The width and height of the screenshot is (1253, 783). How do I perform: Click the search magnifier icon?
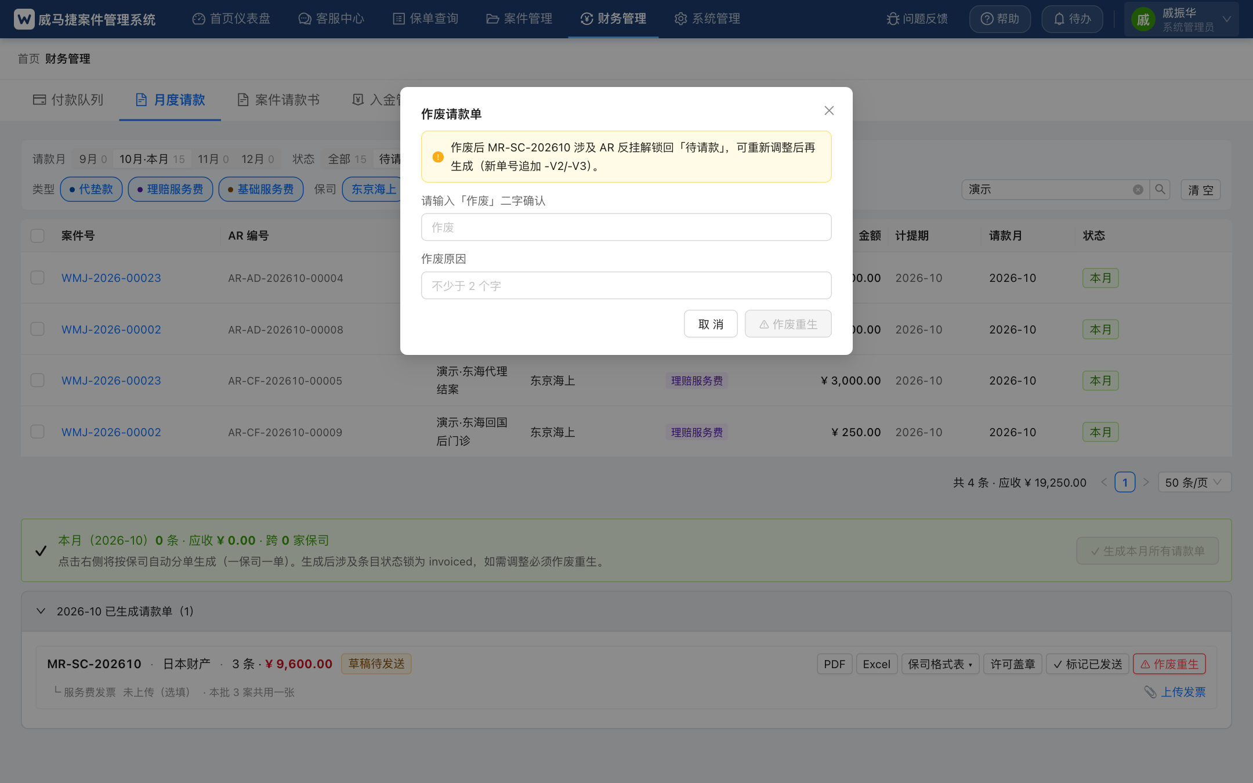[1160, 190]
